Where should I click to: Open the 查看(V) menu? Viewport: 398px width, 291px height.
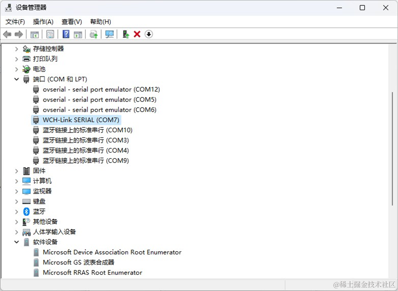click(72, 22)
